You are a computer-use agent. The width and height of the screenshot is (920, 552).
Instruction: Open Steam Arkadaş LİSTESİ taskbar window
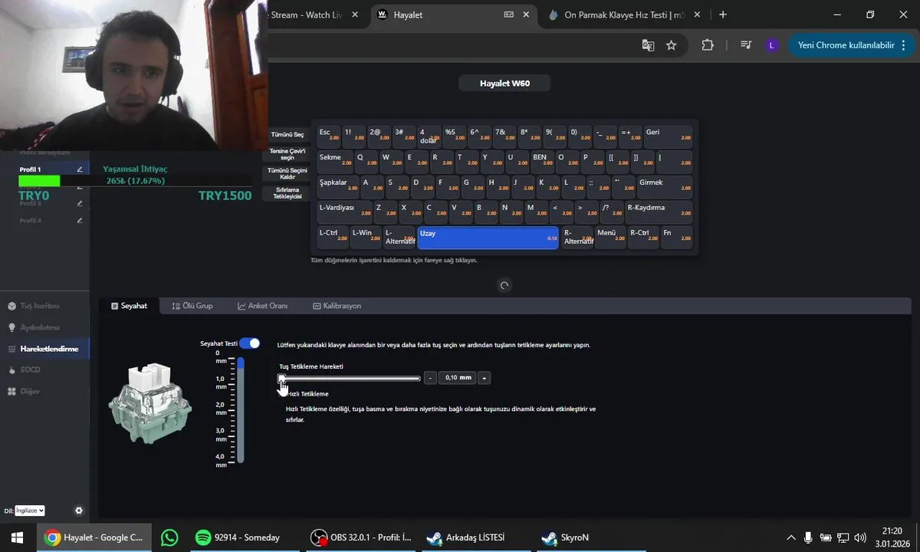click(475, 537)
